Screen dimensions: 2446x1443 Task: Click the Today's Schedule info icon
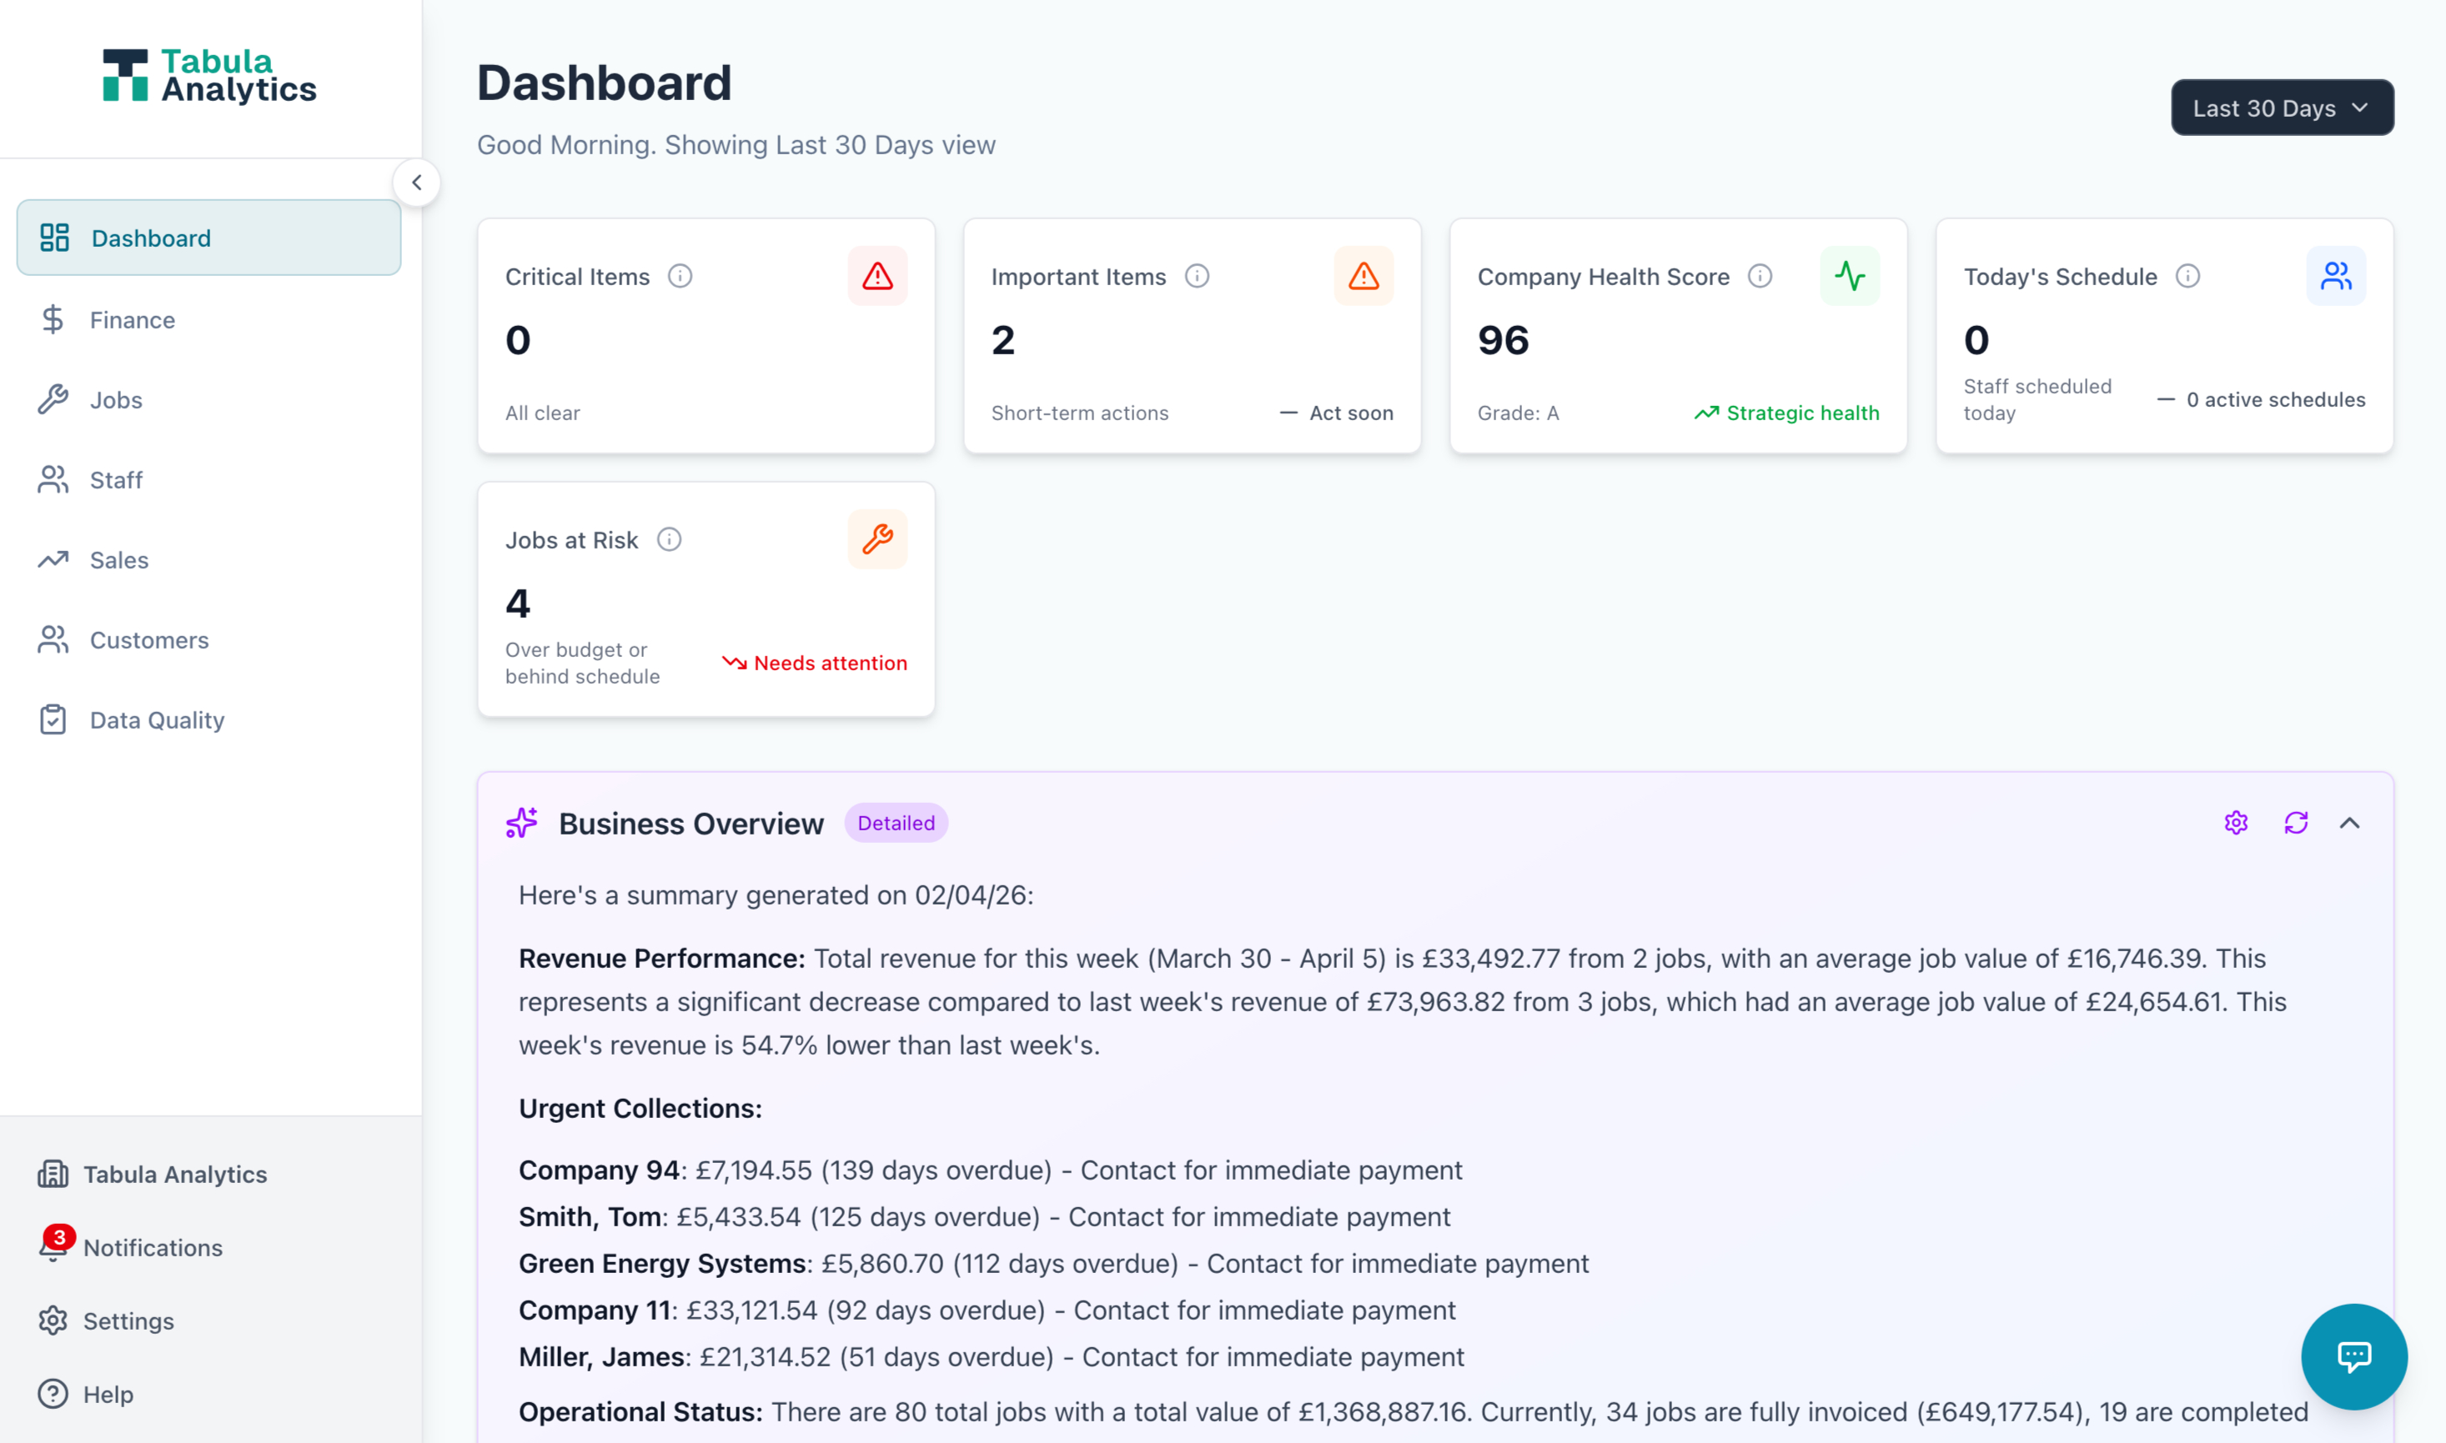click(x=2187, y=276)
